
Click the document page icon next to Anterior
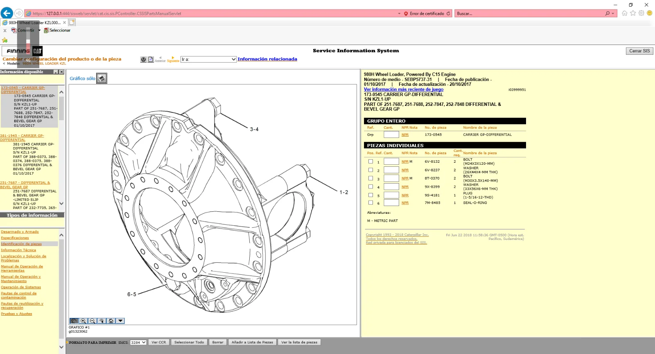pos(151,59)
